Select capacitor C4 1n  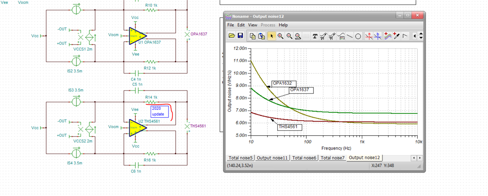pos(137,73)
